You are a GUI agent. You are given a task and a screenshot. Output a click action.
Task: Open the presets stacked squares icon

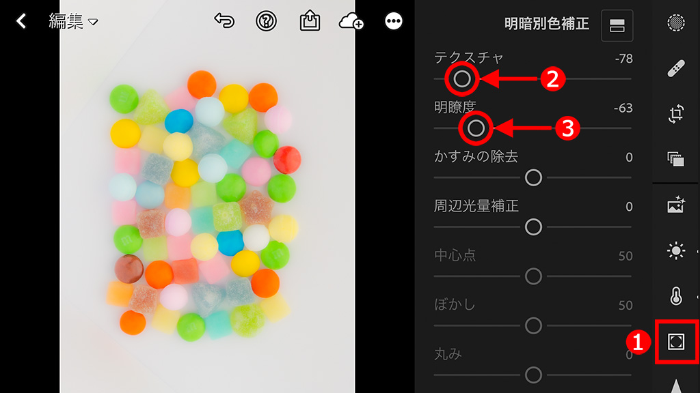point(676,159)
